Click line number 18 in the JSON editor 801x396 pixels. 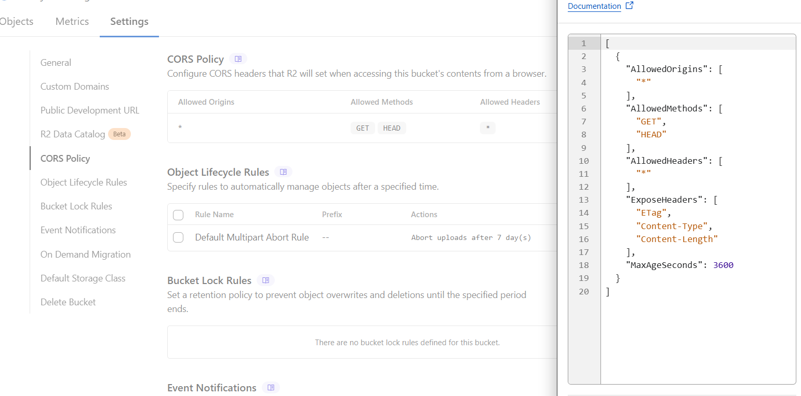point(583,265)
